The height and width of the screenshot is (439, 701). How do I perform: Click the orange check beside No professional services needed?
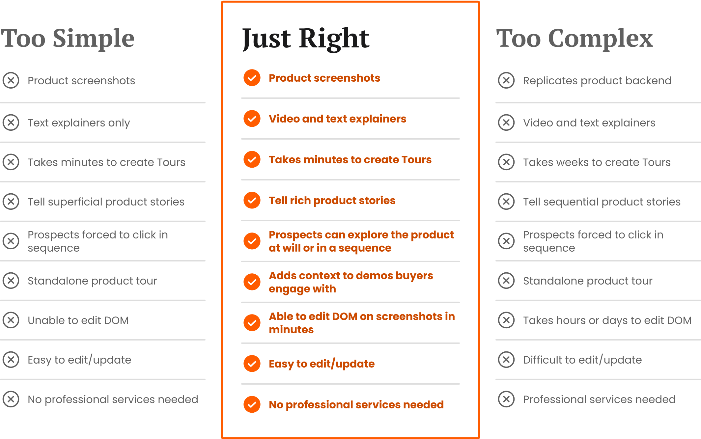252,404
